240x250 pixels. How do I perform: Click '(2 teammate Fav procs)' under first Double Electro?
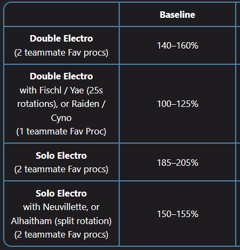coord(61,53)
